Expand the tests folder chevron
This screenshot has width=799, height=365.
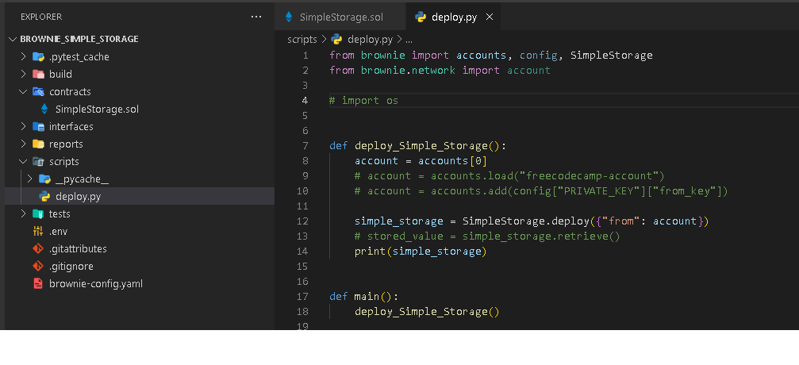point(23,213)
